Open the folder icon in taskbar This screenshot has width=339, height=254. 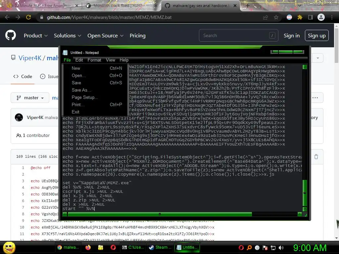click(x=101, y=247)
